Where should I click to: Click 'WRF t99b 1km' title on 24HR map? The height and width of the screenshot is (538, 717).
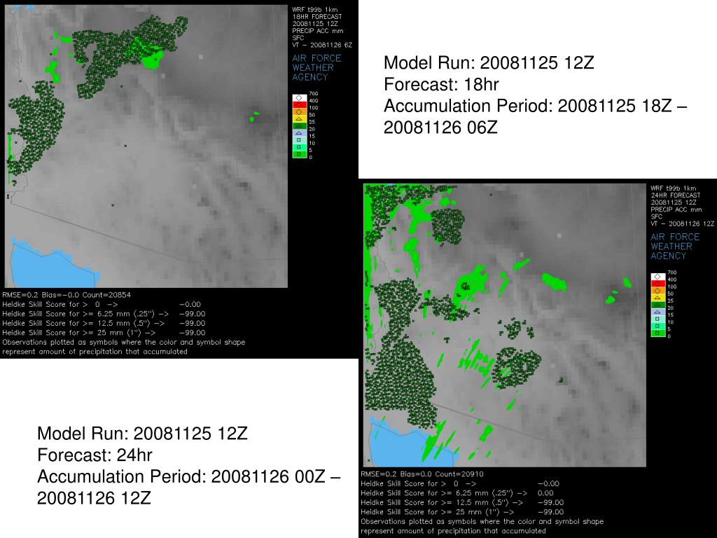click(673, 188)
